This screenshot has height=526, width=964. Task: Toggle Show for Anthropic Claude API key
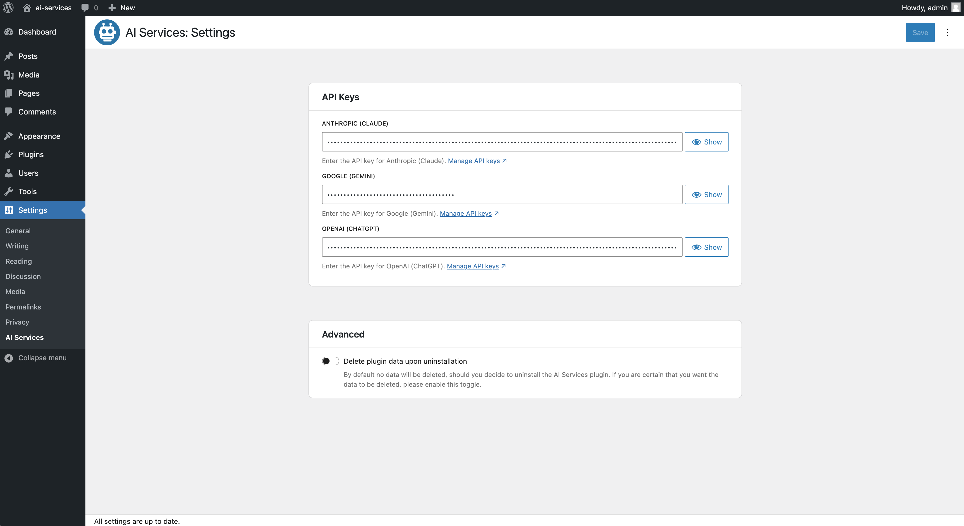click(706, 141)
